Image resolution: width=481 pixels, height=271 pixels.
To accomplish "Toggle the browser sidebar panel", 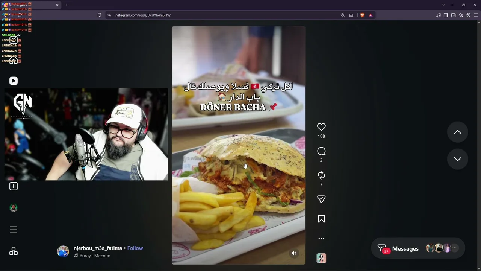I will click(446, 15).
